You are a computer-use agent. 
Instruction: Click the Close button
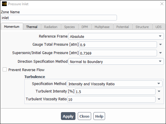pyautogui.click(x=84, y=116)
